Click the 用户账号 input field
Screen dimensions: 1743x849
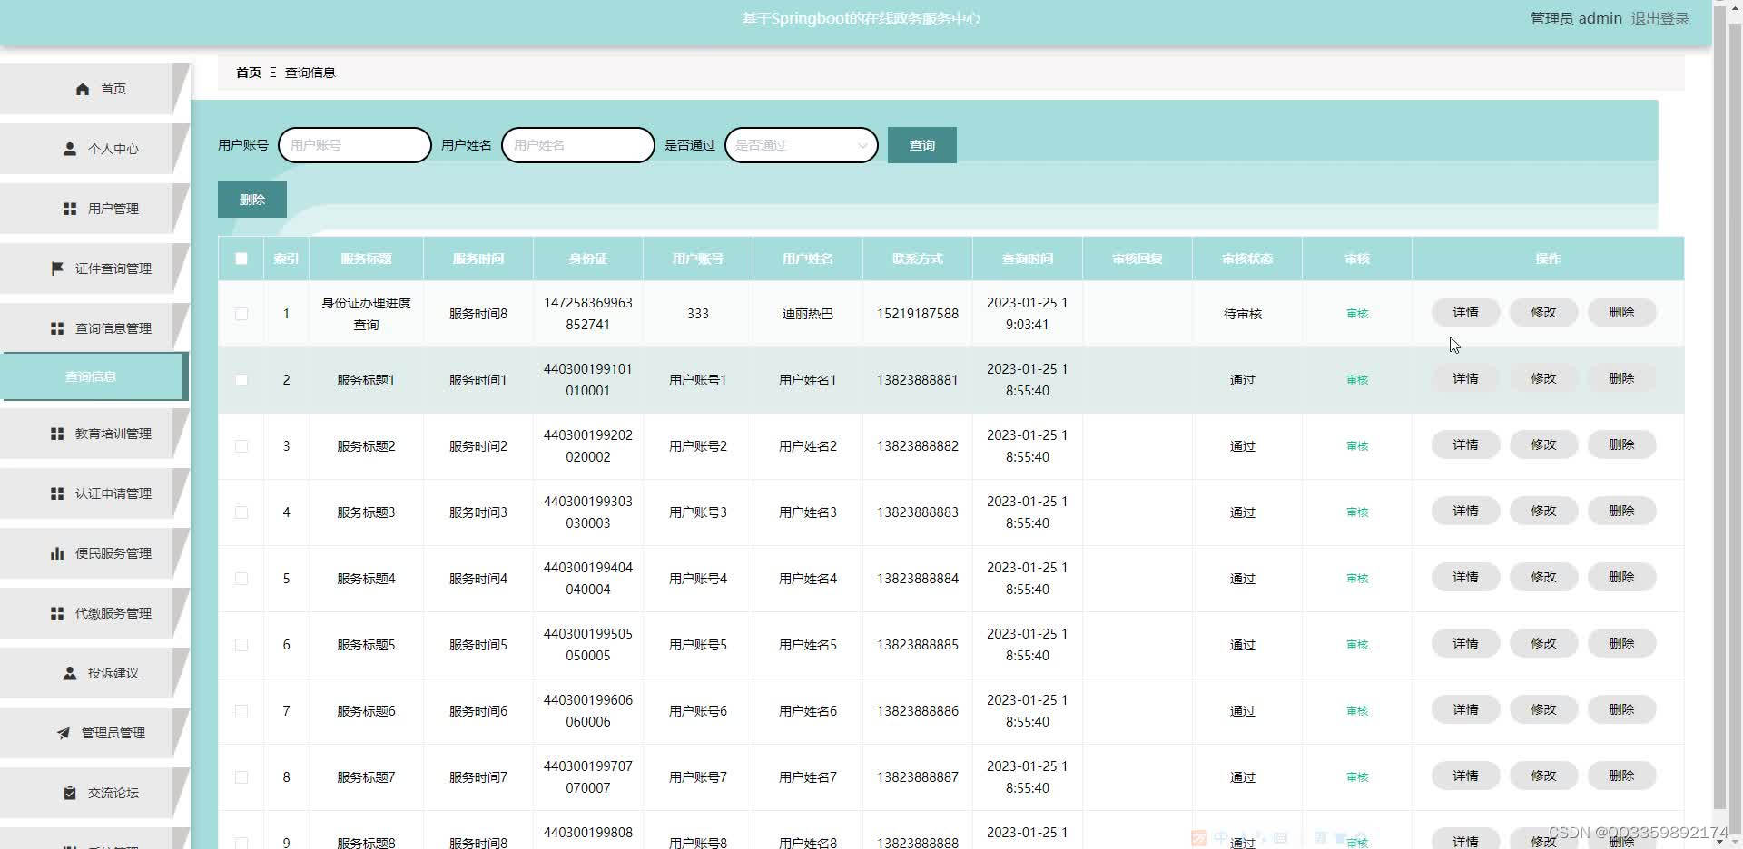point(355,145)
